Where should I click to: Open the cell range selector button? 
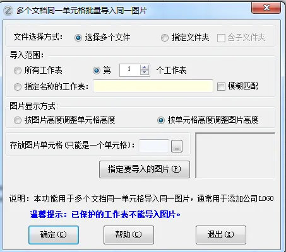(x=177, y=146)
